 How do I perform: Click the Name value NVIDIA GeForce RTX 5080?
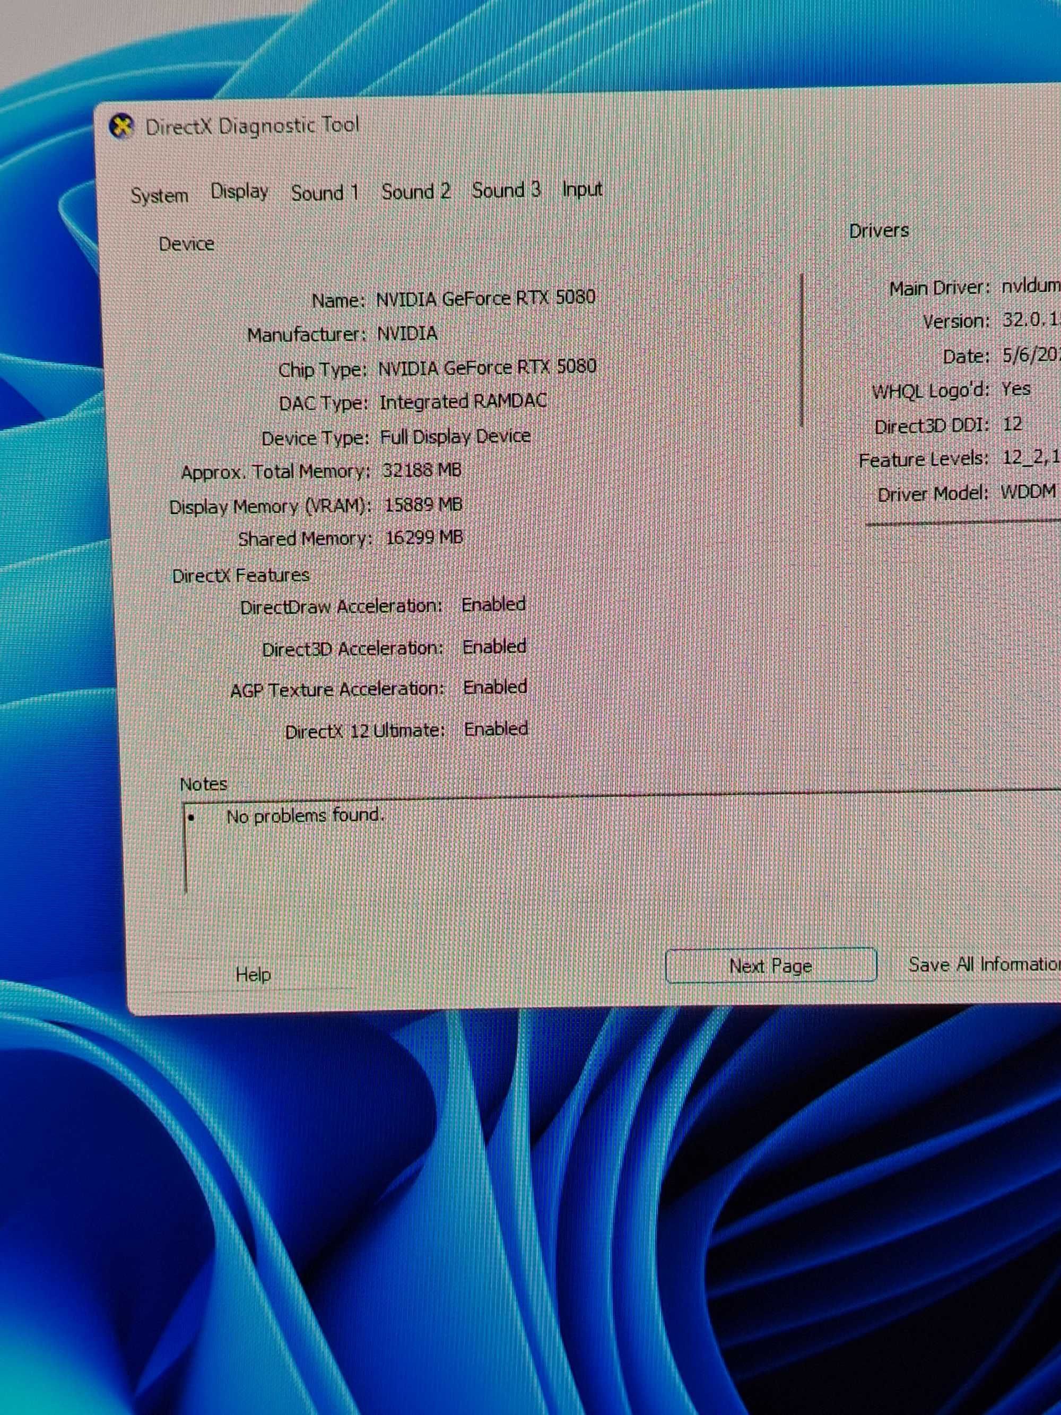pyautogui.click(x=485, y=298)
